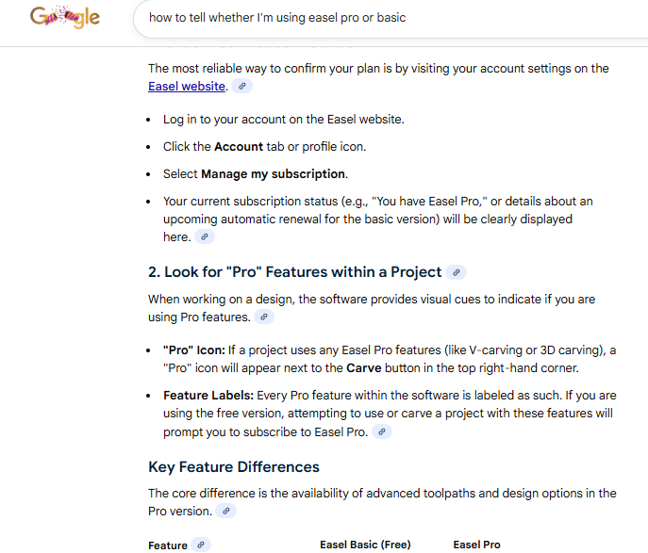Click the bold '"Pro" Icon:' bullet label
The height and width of the screenshot is (553, 648).
192,350
